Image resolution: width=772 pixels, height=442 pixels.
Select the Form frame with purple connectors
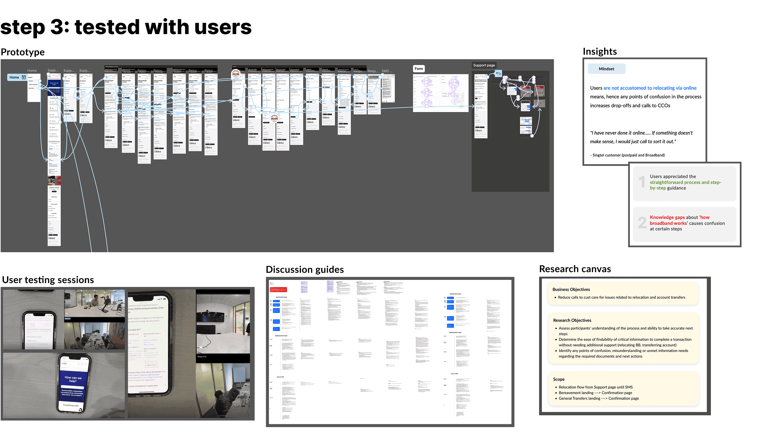440,93
